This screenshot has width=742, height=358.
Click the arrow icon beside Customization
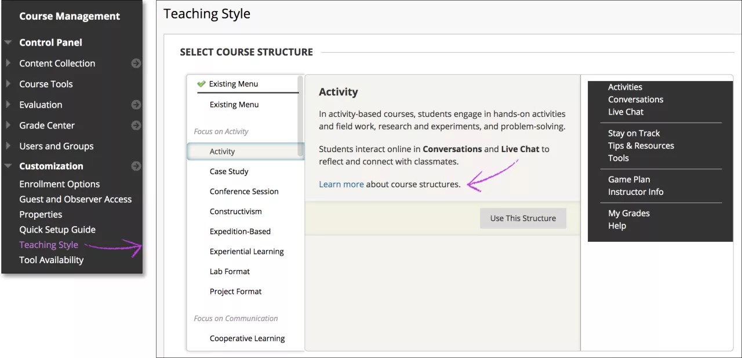coord(136,166)
